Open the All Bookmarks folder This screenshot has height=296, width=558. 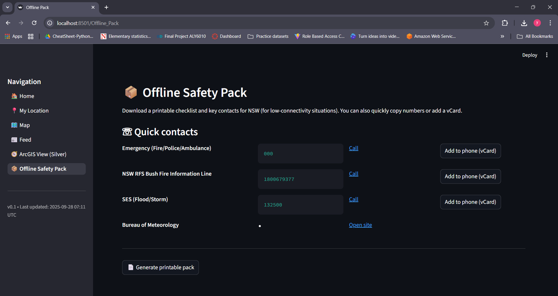[x=535, y=36]
